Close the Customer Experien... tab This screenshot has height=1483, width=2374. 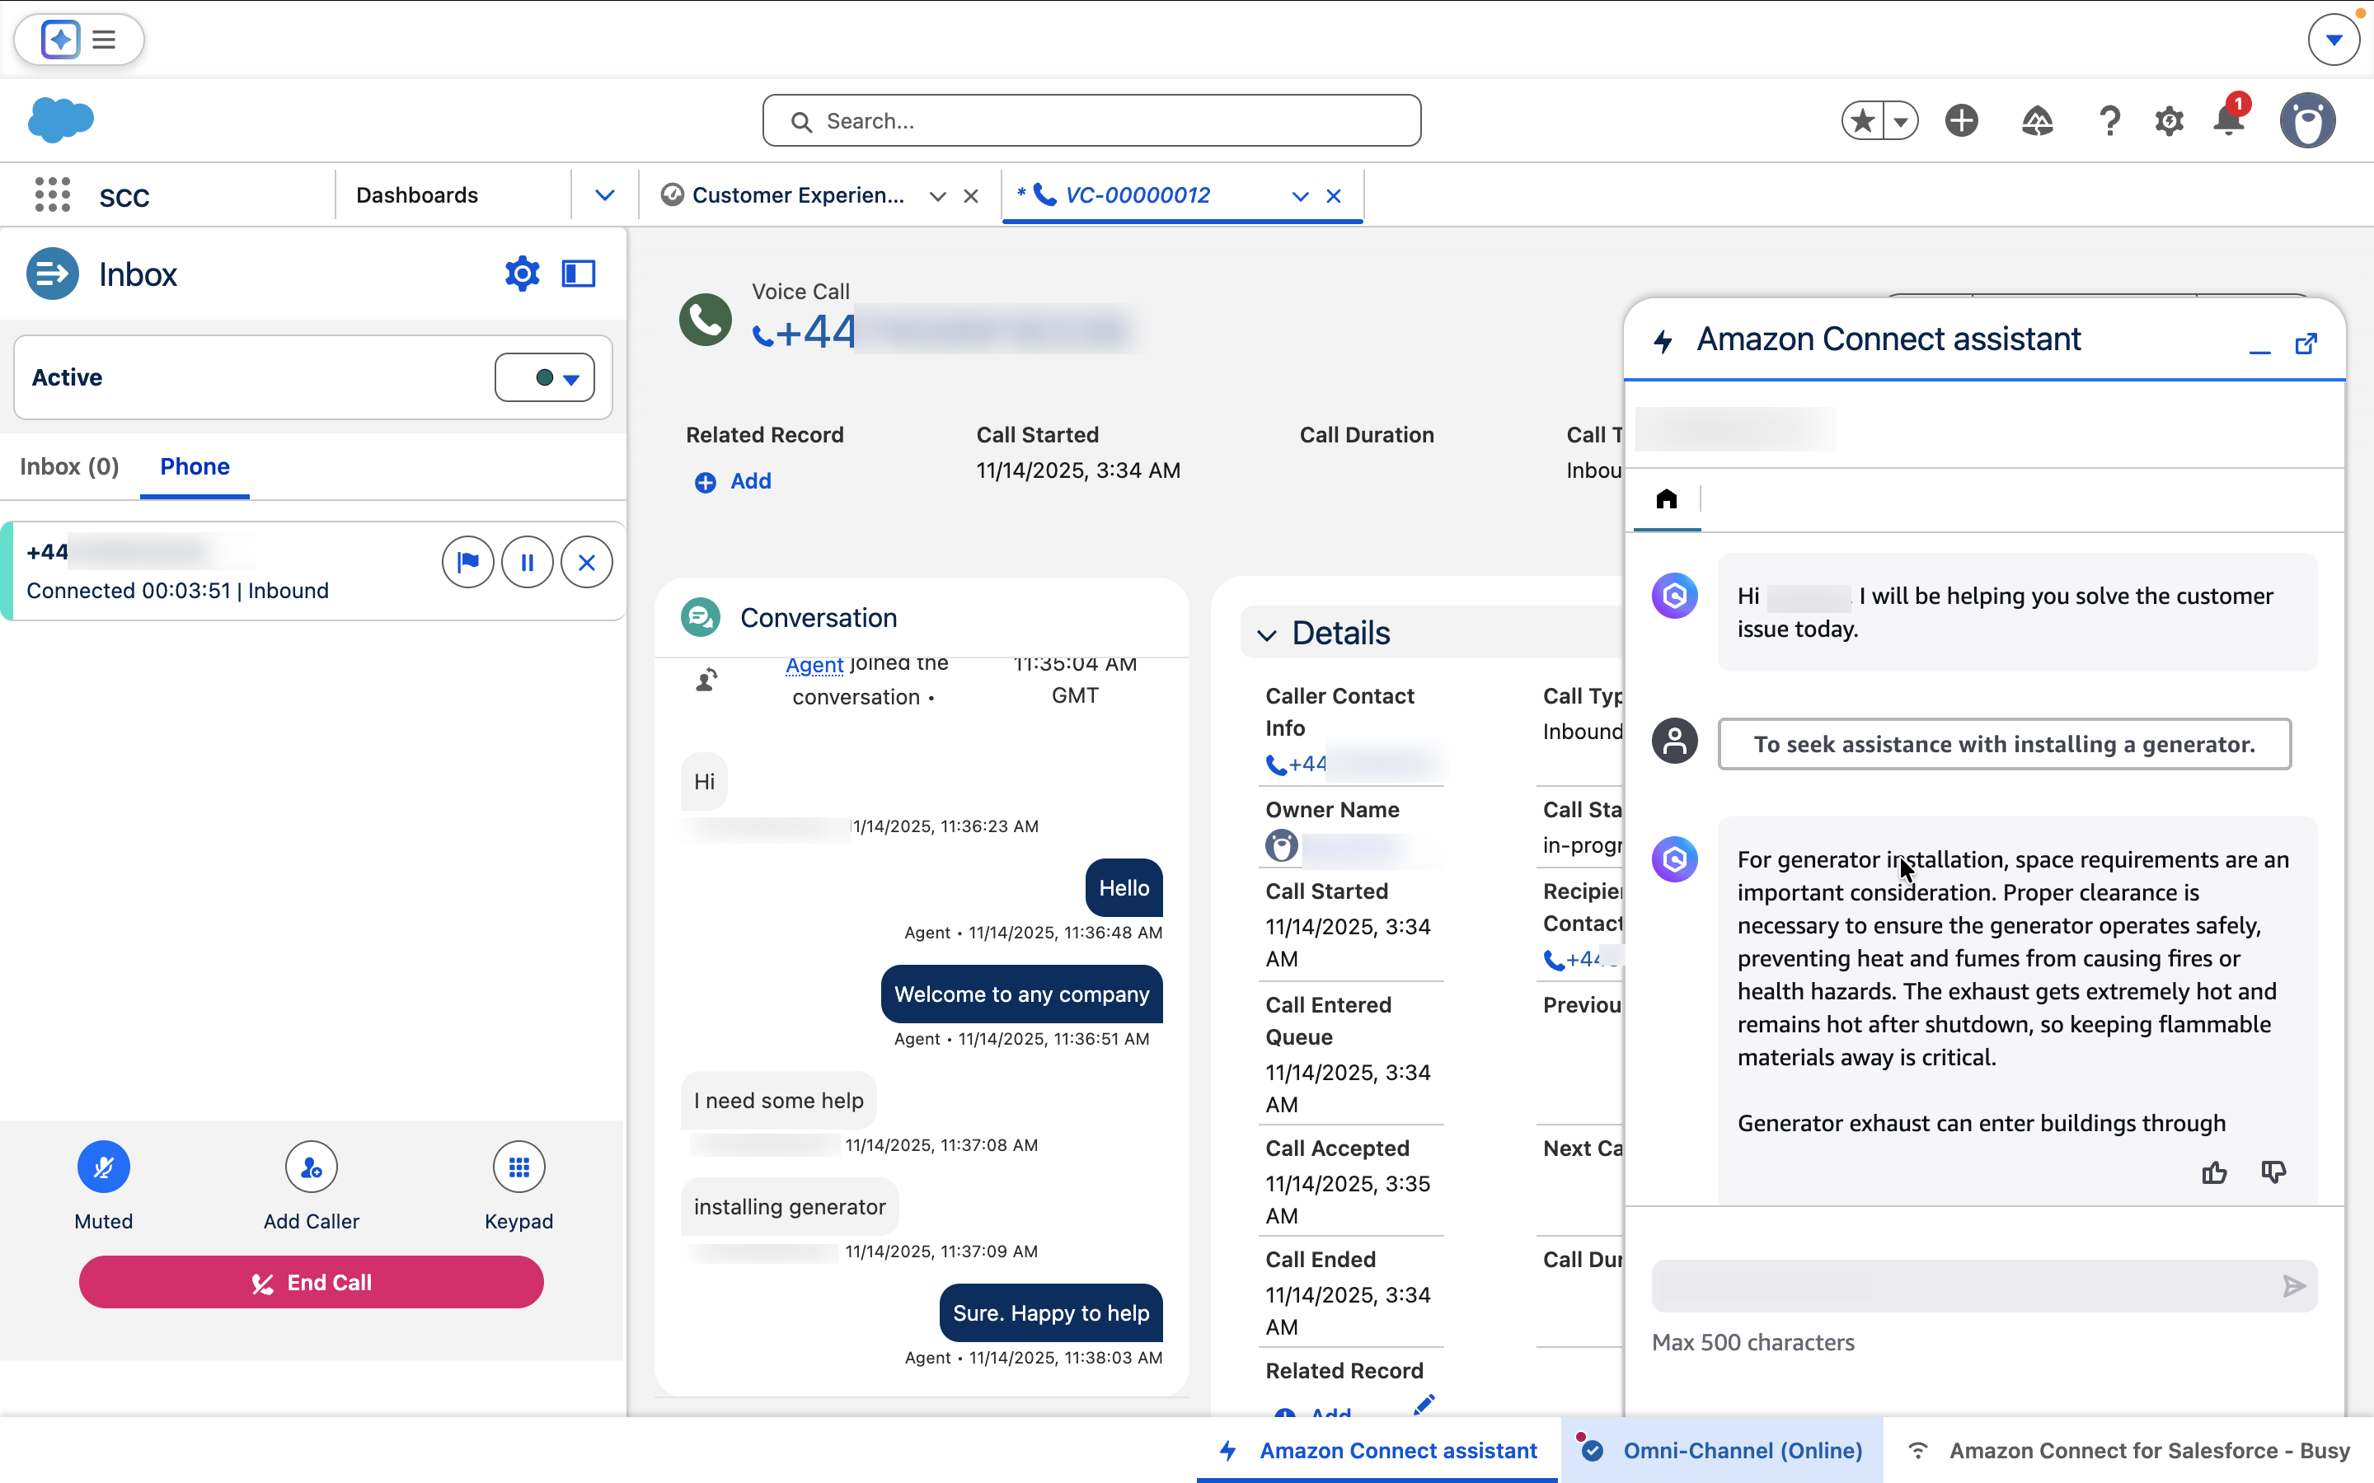point(971,196)
